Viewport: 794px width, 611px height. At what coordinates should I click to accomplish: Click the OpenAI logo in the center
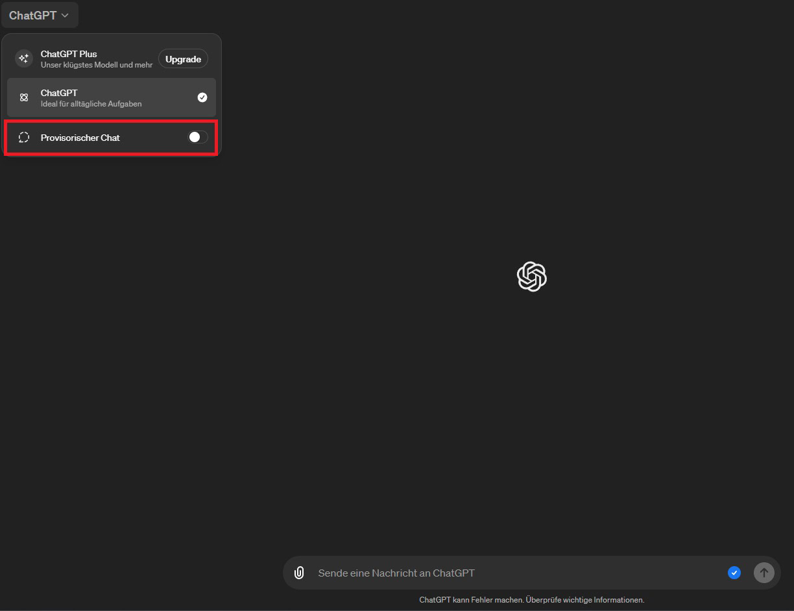tap(531, 277)
